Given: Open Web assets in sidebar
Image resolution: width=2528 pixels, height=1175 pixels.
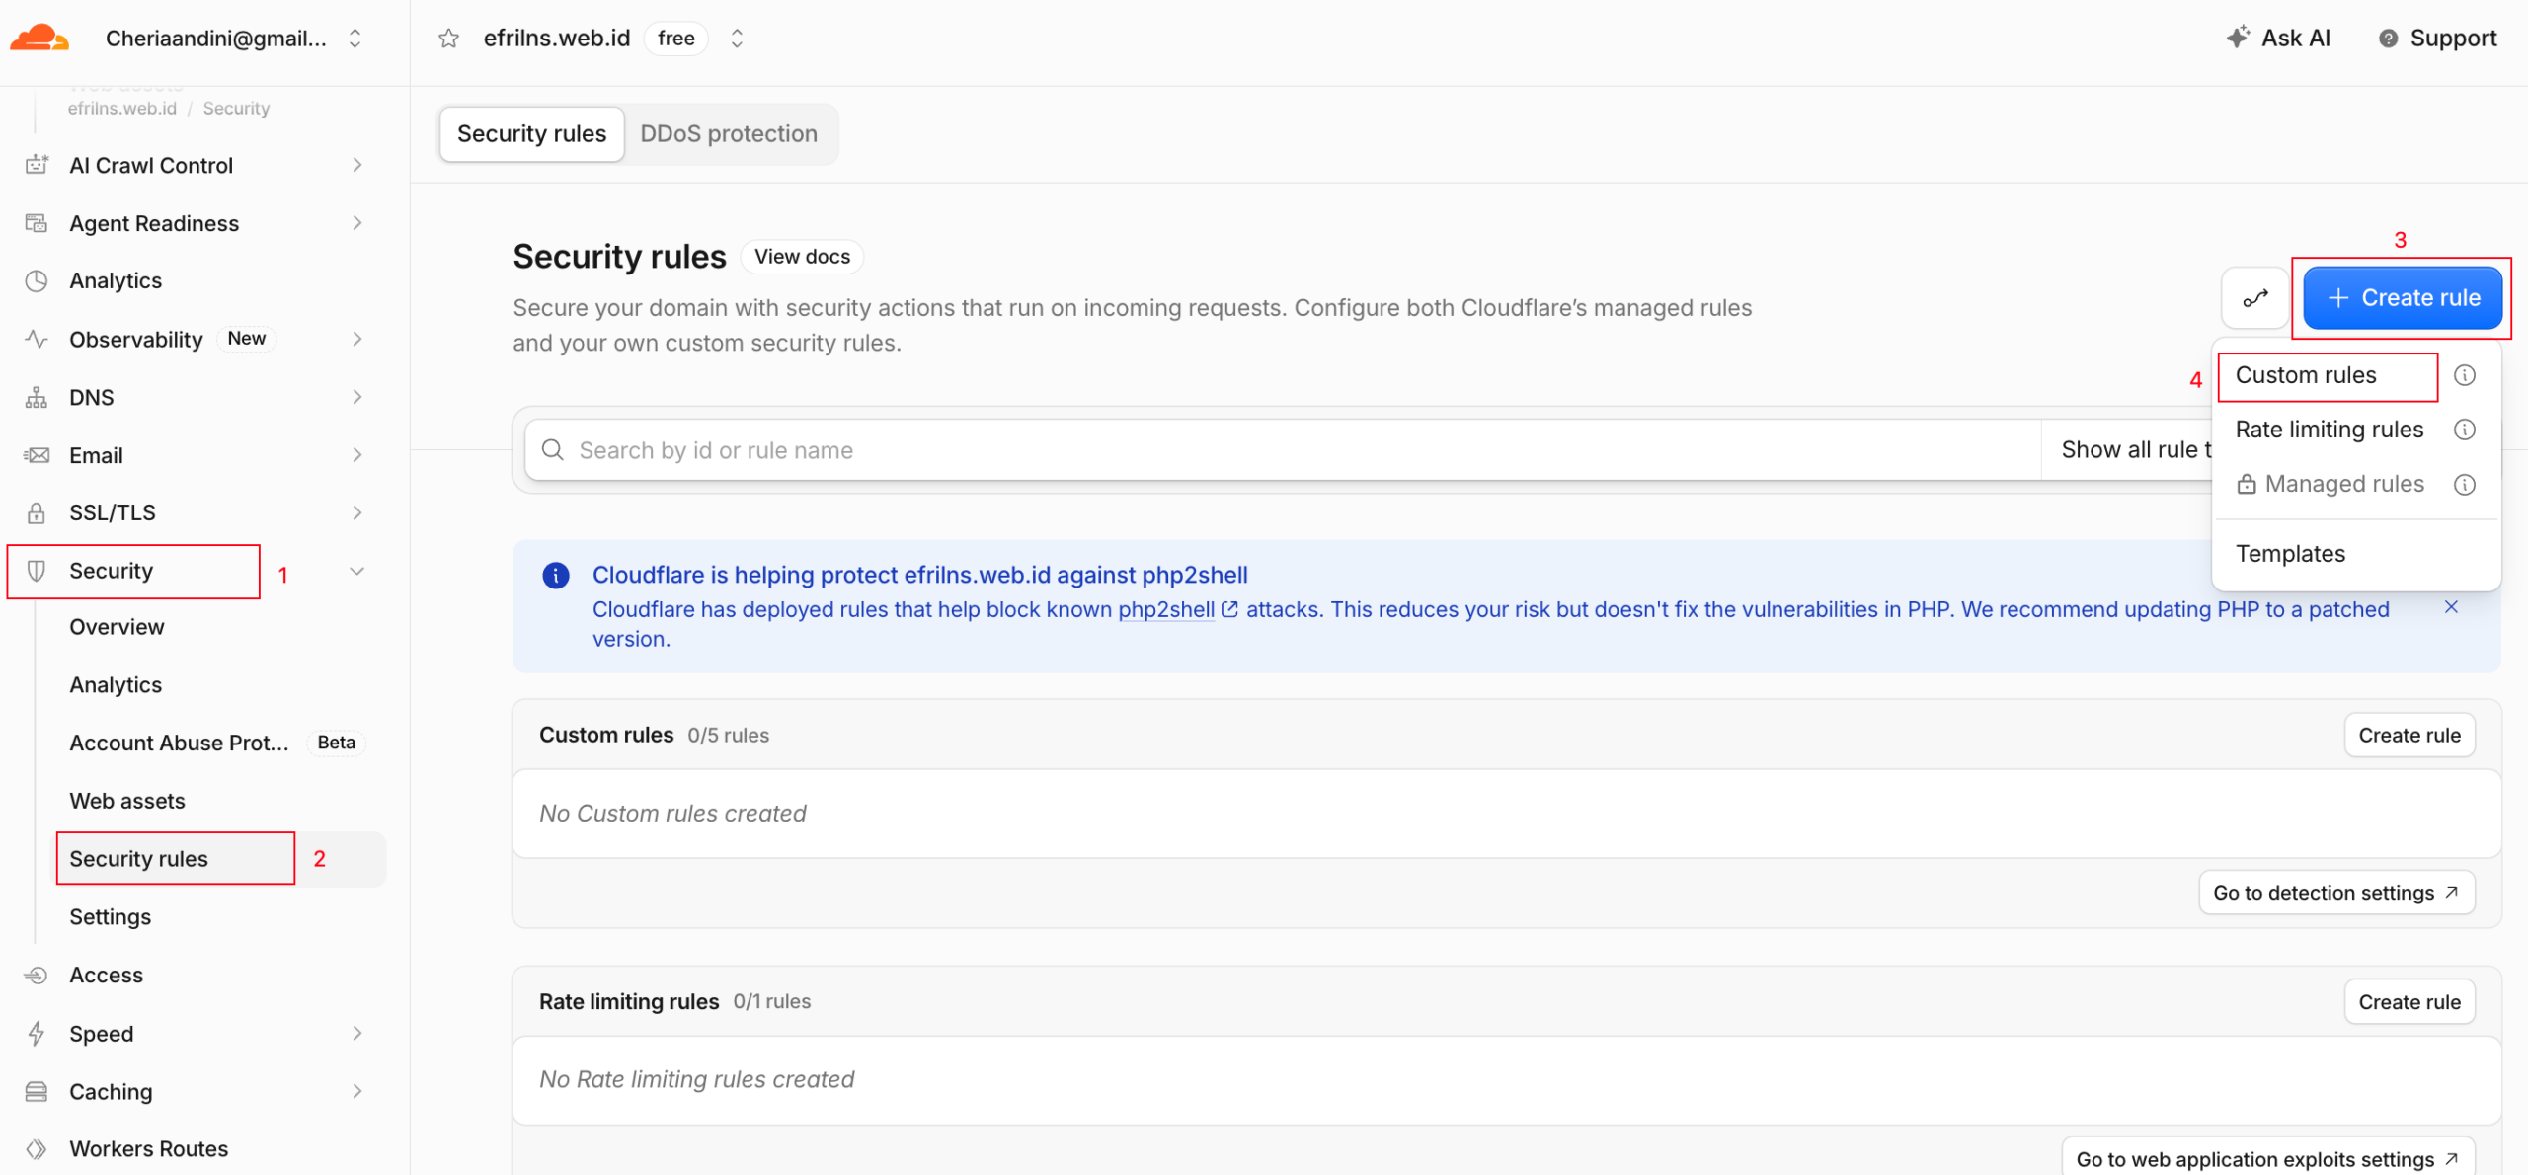Looking at the screenshot, I should [x=127, y=801].
